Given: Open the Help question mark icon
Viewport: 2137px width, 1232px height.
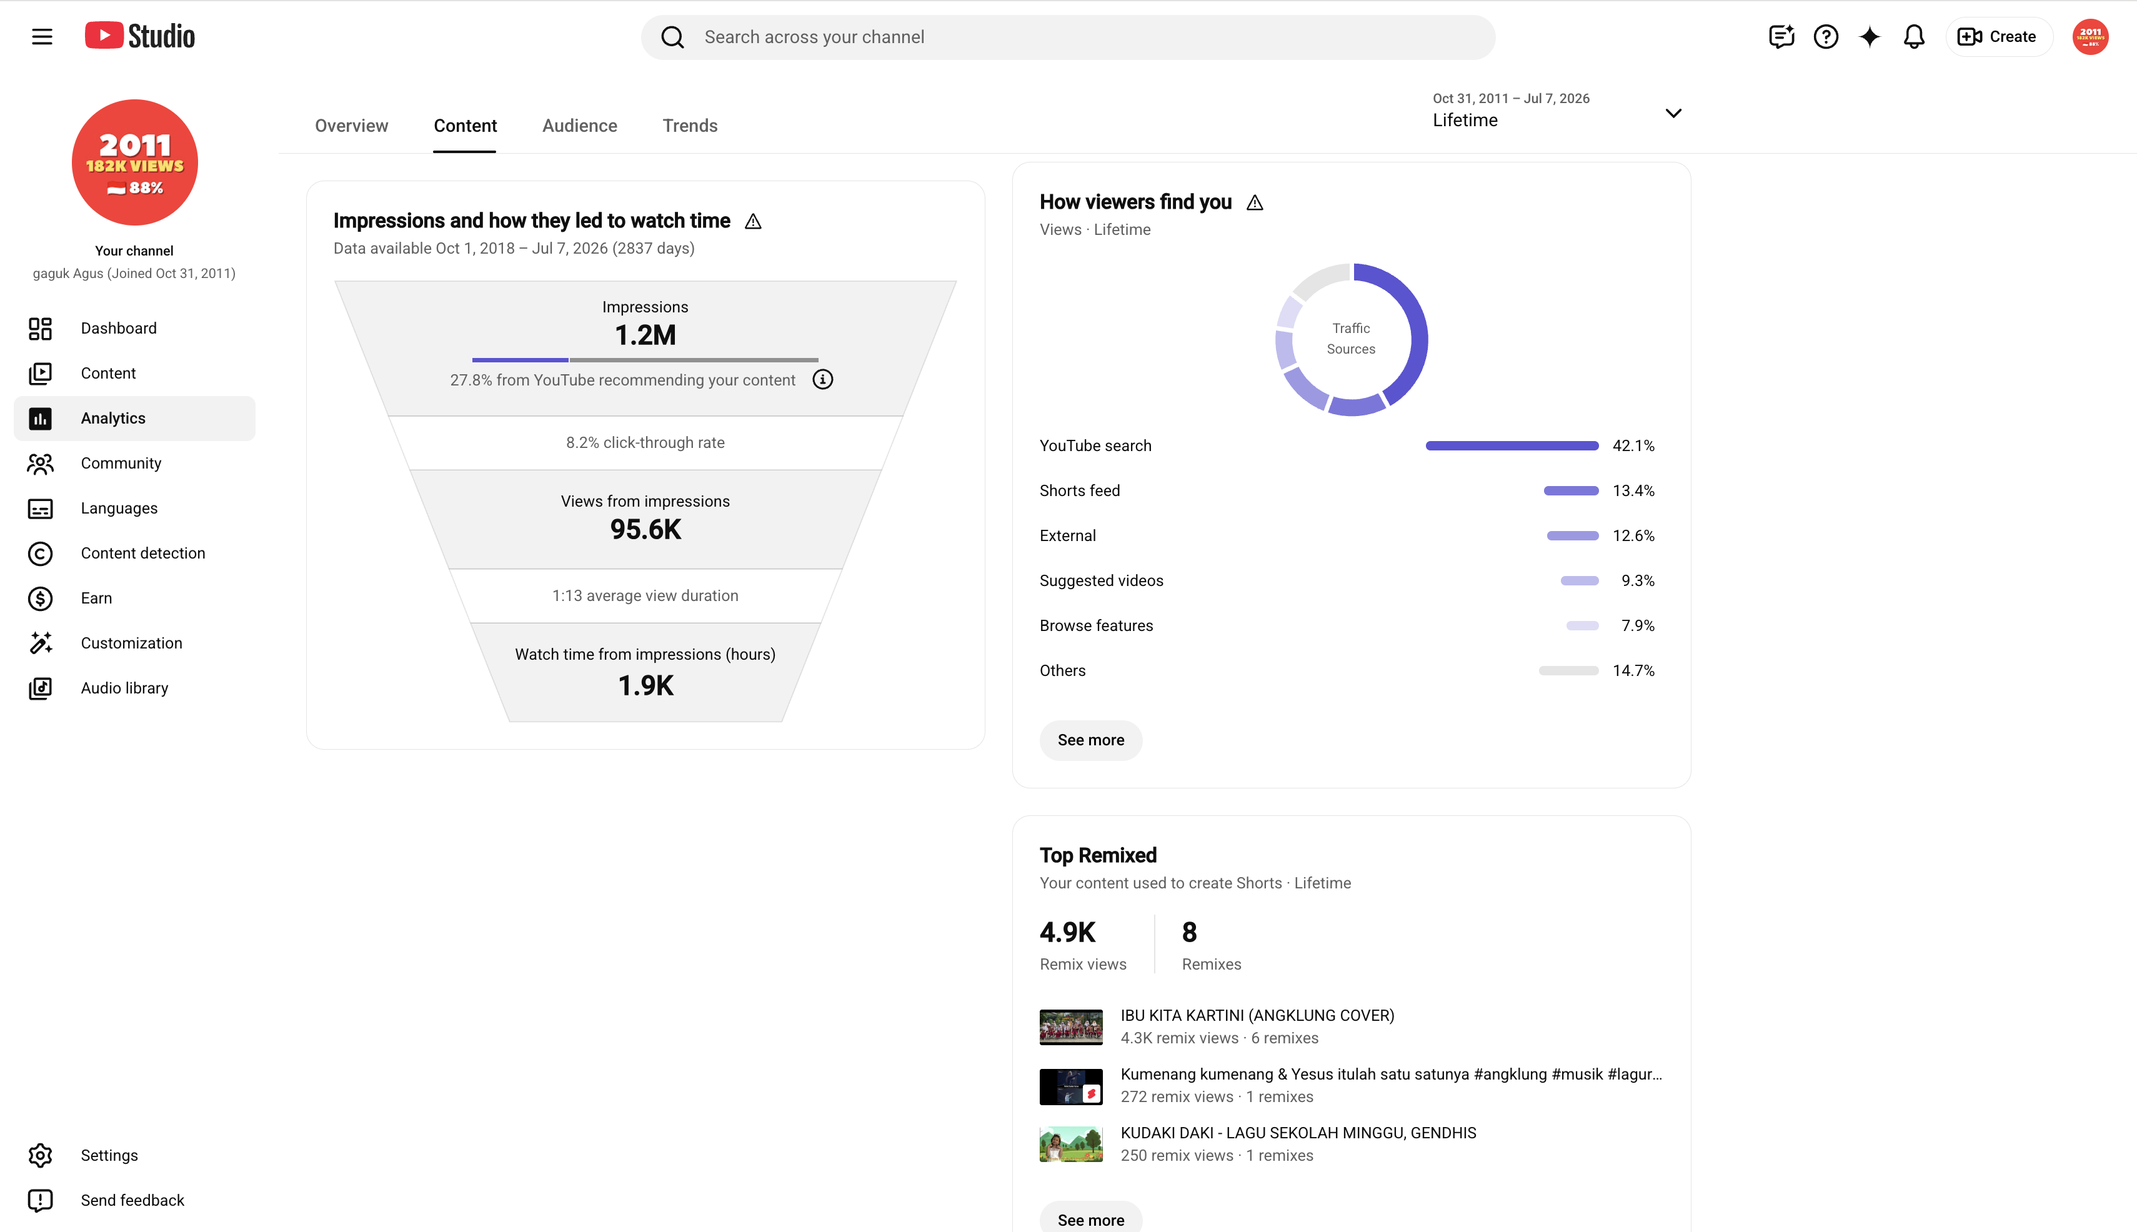Looking at the screenshot, I should click(x=1826, y=36).
